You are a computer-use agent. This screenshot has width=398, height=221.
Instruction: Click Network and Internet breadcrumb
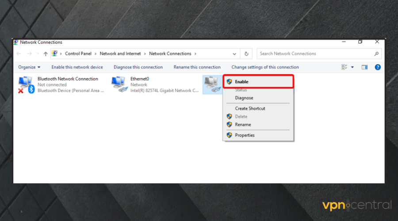coord(120,54)
